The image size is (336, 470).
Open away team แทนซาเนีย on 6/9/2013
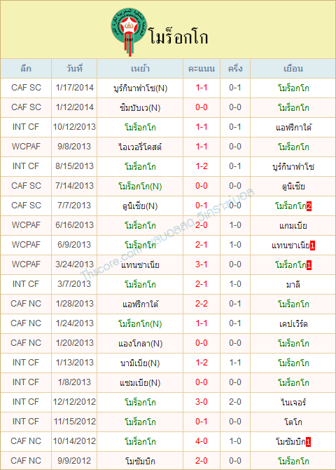tap(290, 246)
